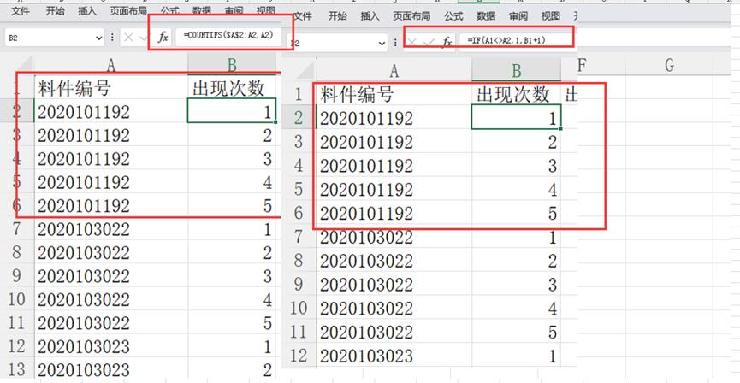Select column A header in COUNTIFS window
This screenshot has height=383, width=740.
pyautogui.click(x=111, y=65)
